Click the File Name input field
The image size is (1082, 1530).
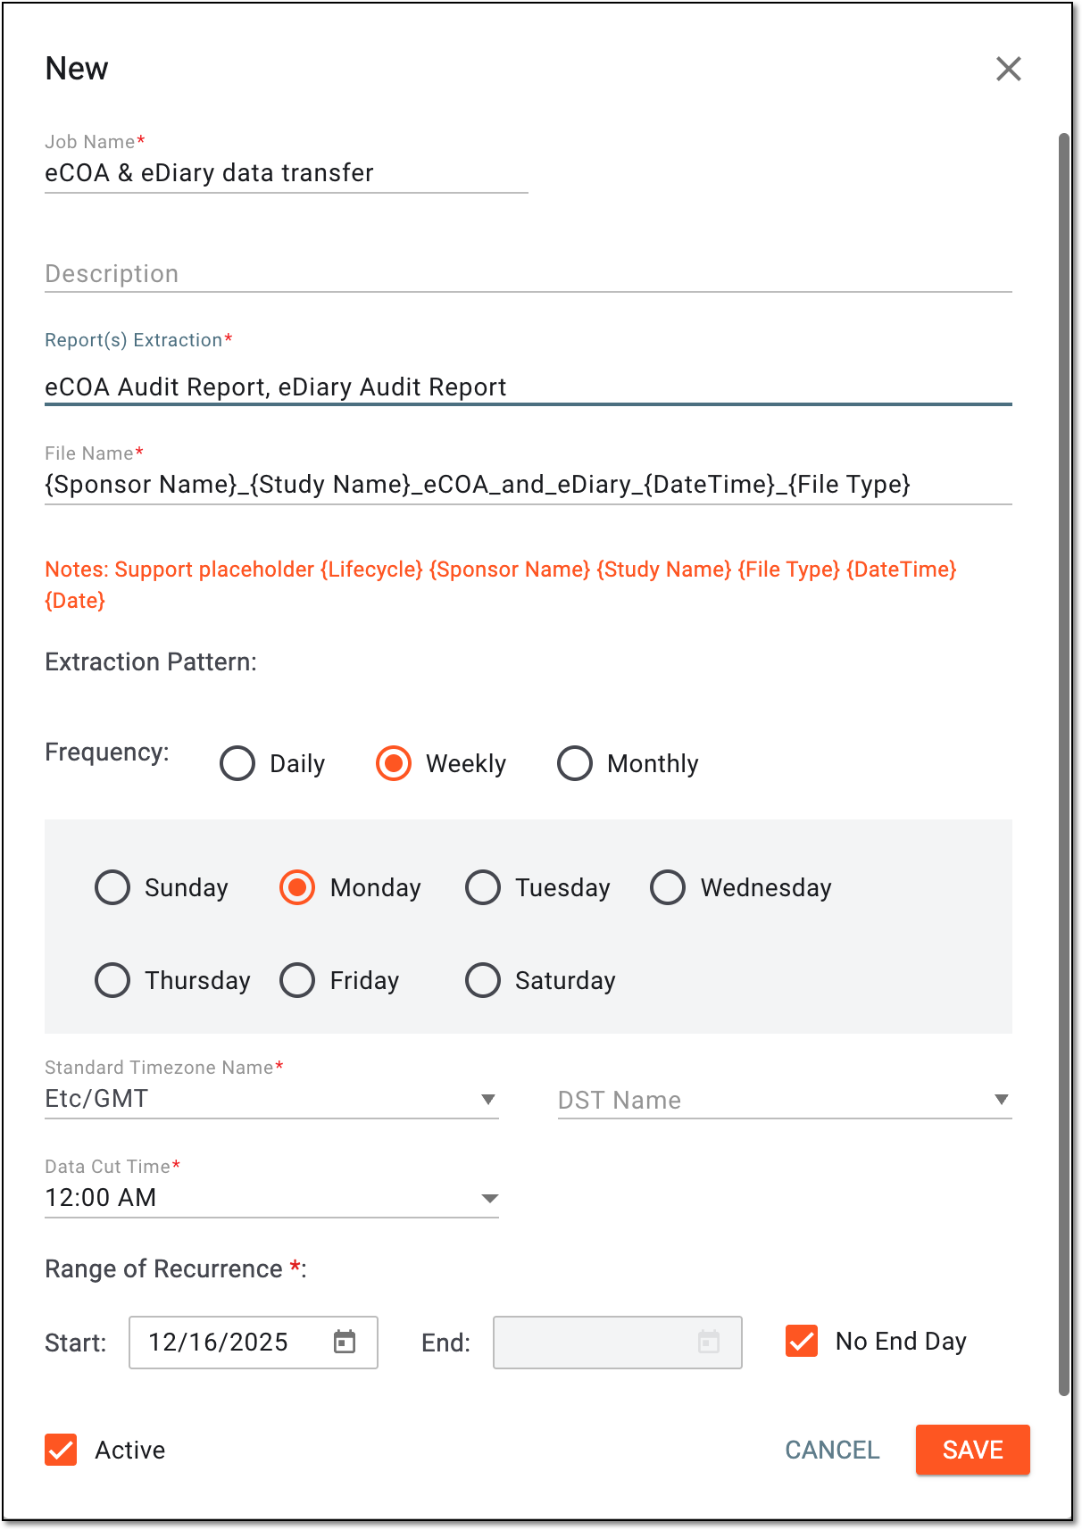(x=529, y=485)
